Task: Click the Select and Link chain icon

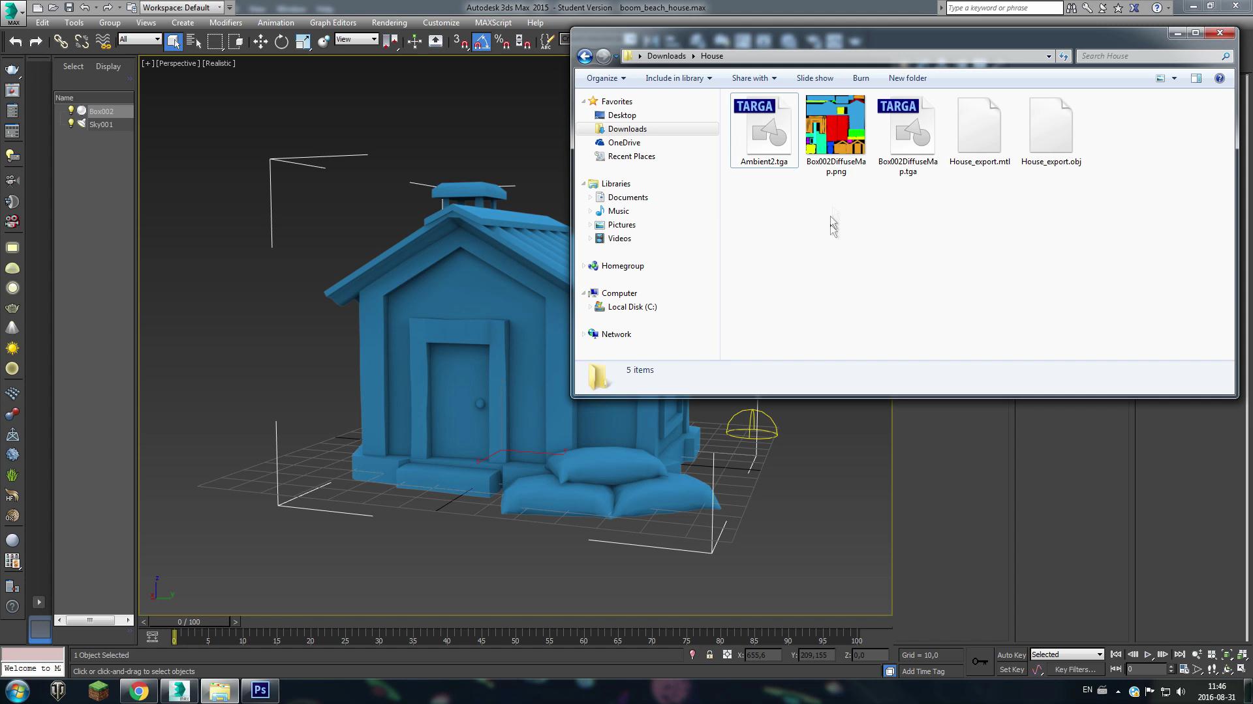Action: (61, 42)
